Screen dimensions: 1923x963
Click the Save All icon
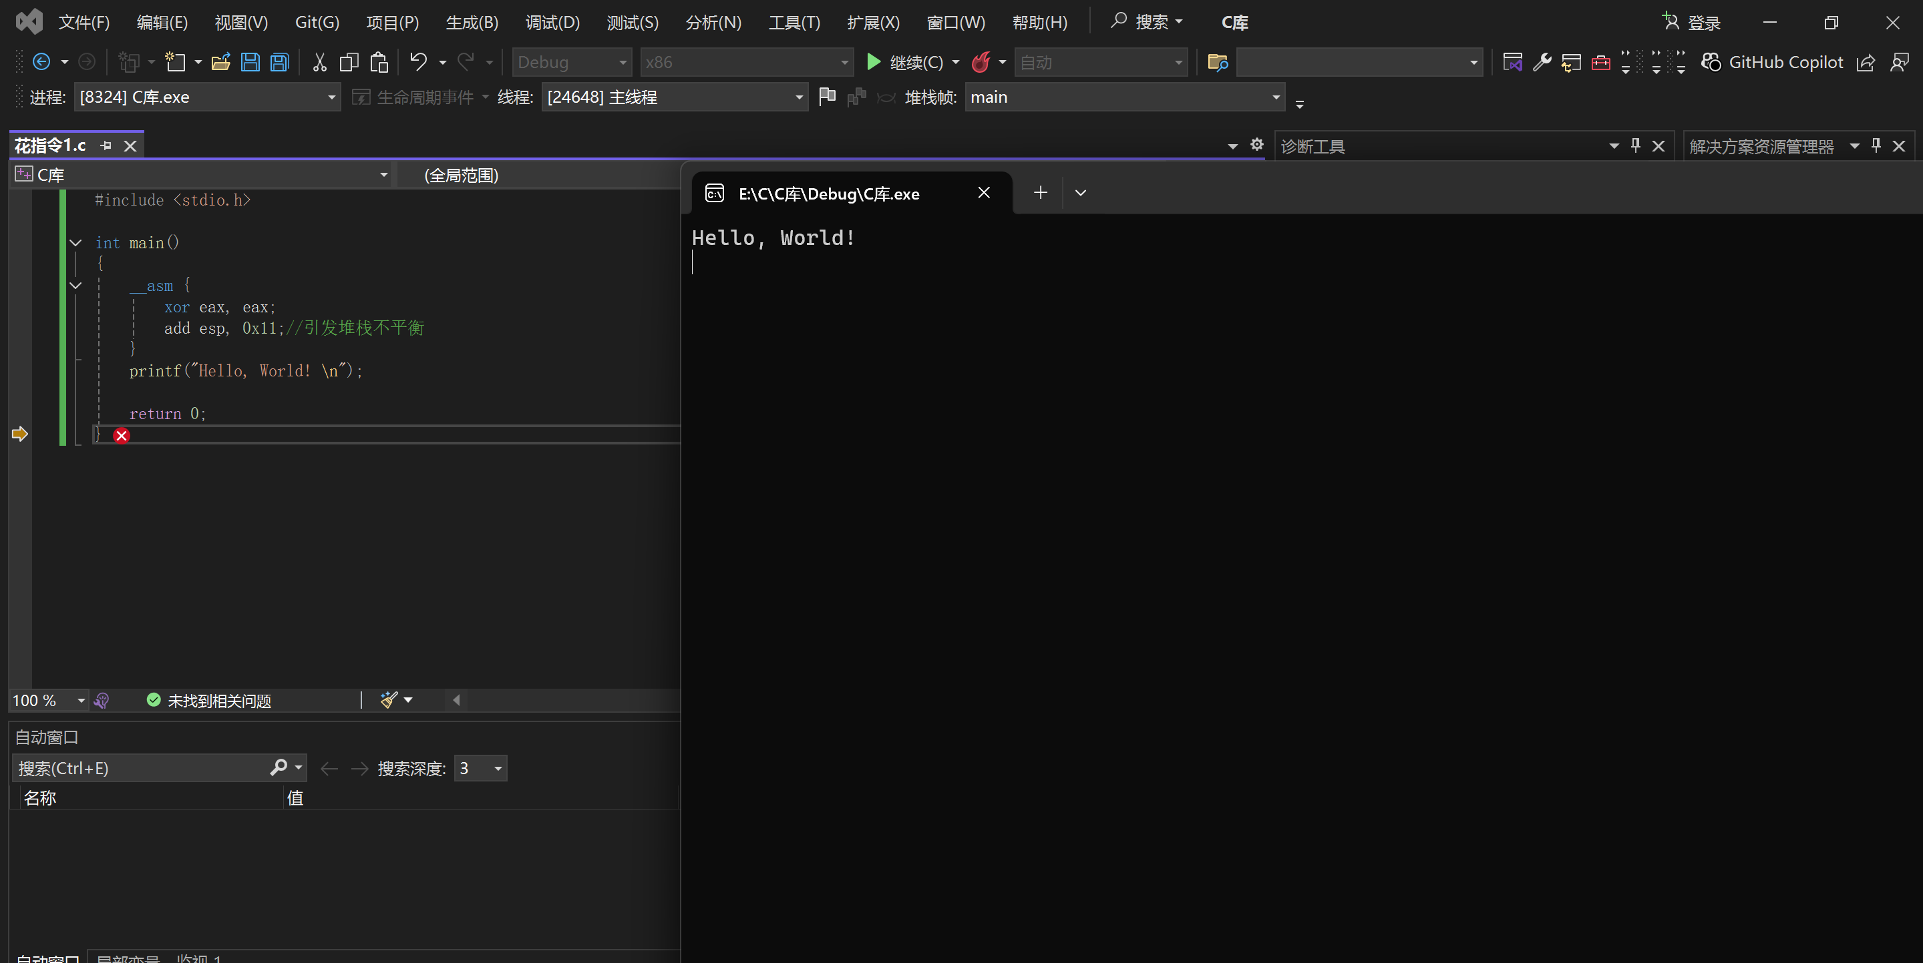pos(279,62)
